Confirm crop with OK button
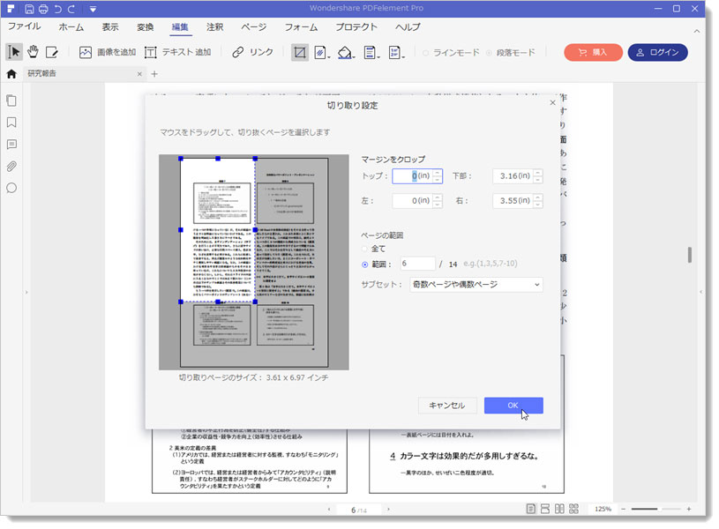 (513, 406)
